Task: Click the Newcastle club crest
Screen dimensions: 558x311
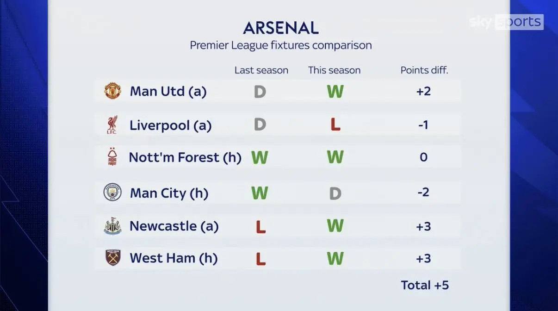Action: 112,226
